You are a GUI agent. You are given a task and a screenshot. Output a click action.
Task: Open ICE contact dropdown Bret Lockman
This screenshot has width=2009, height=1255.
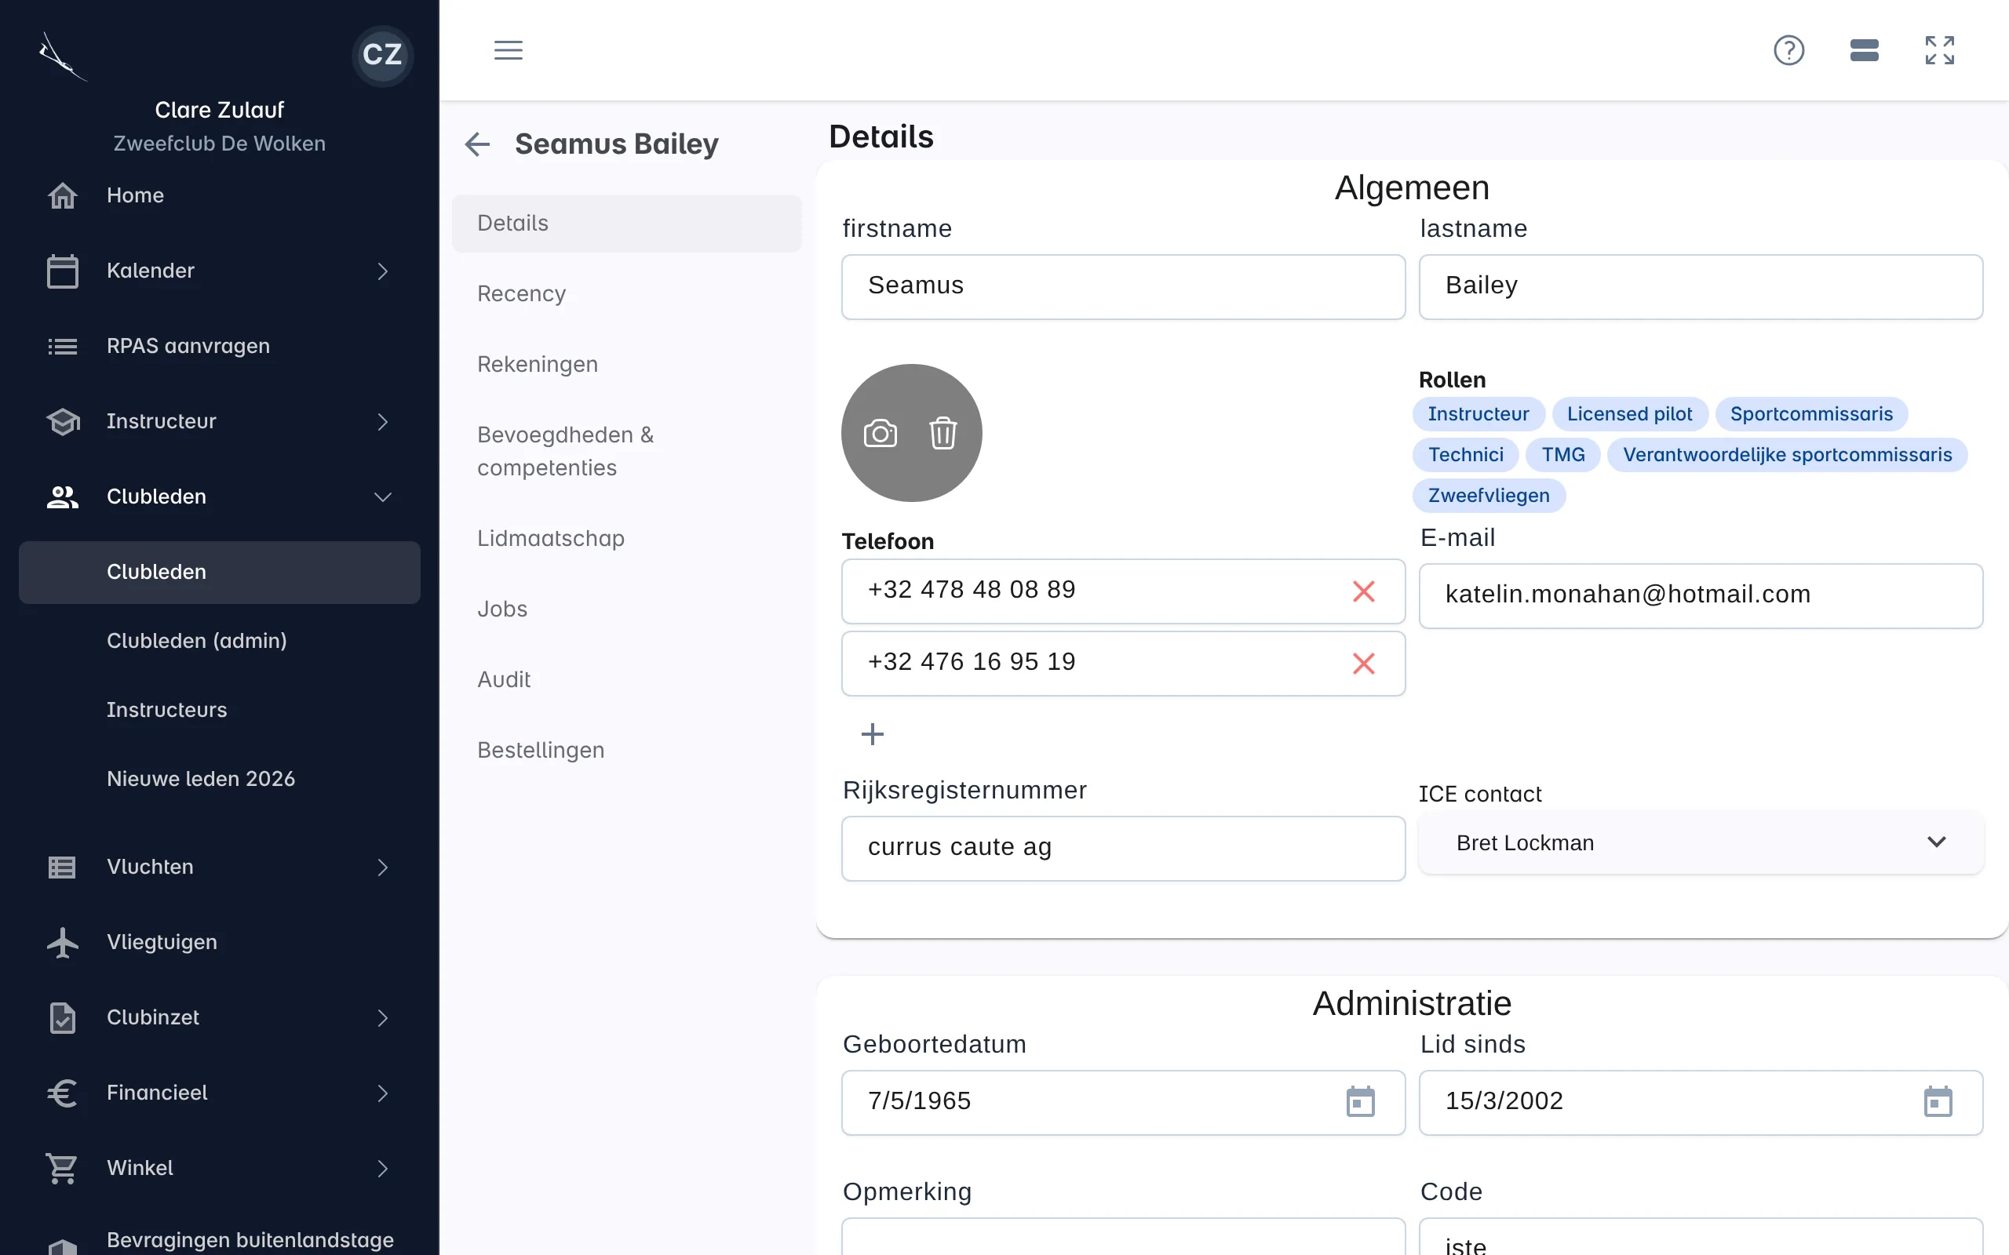(x=1700, y=842)
